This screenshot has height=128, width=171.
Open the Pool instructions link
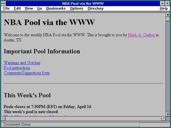(x=17, y=68)
